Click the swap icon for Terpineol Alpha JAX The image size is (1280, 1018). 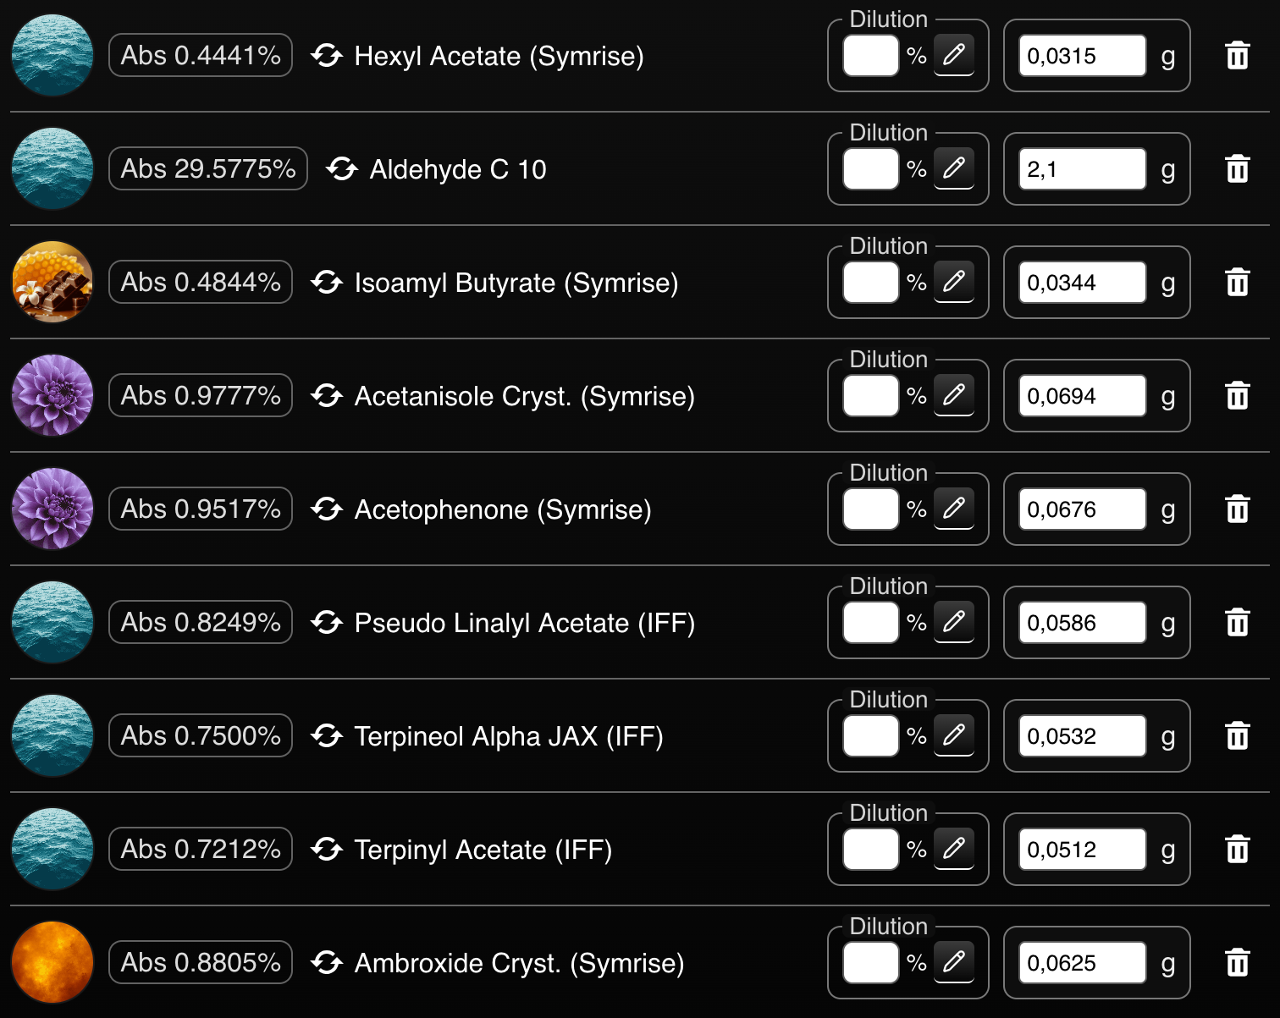pyautogui.click(x=327, y=735)
